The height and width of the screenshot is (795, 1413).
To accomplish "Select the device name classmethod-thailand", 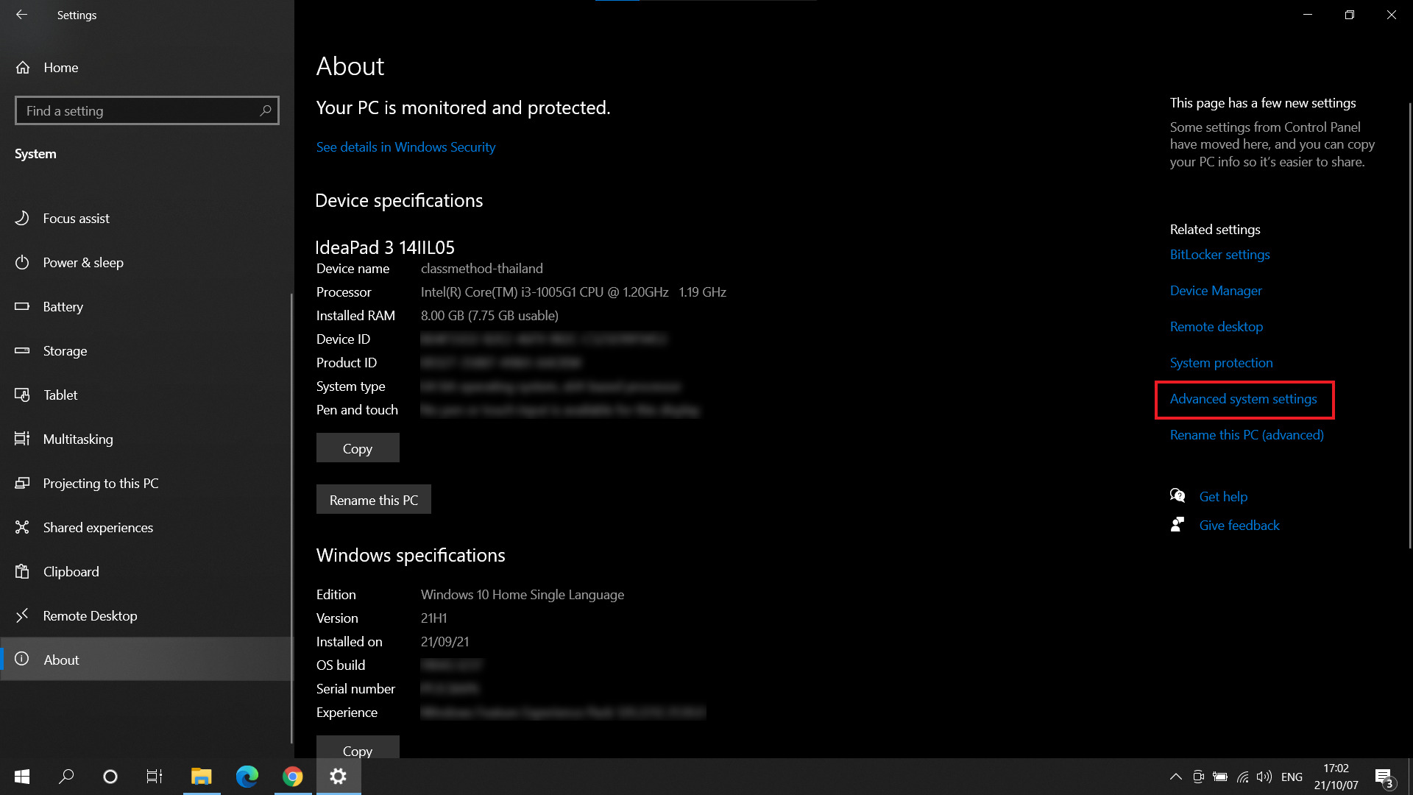I will pyautogui.click(x=482, y=269).
